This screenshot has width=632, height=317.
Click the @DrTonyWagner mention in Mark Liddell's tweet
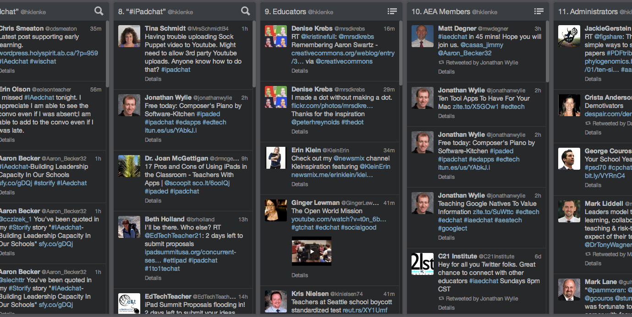[x=608, y=245]
